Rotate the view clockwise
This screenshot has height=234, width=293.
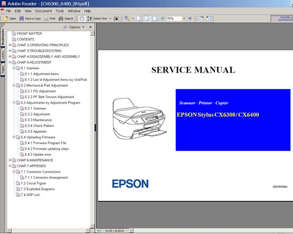point(201,19)
